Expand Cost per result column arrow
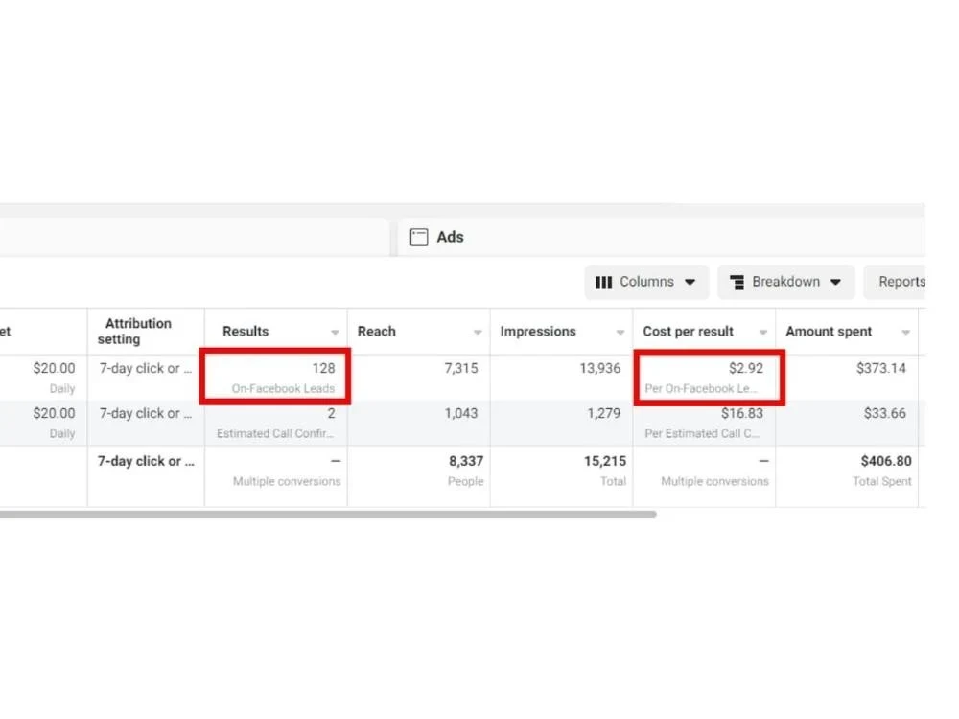 click(762, 332)
